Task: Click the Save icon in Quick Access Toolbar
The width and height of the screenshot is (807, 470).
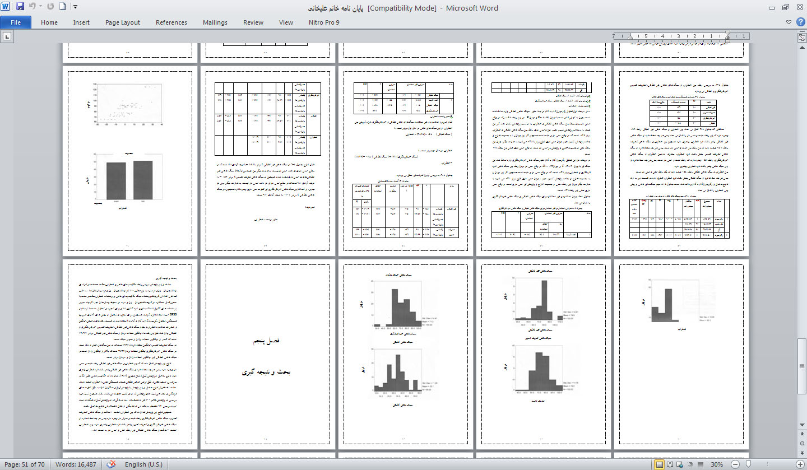Action: point(20,7)
